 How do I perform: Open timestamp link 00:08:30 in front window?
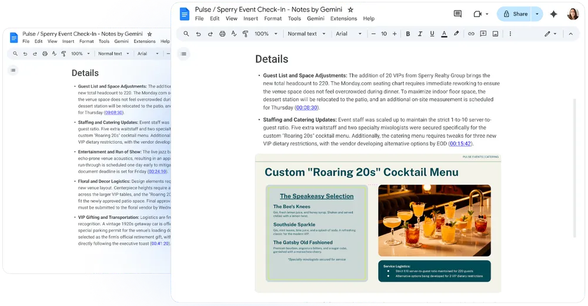(306, 108)
